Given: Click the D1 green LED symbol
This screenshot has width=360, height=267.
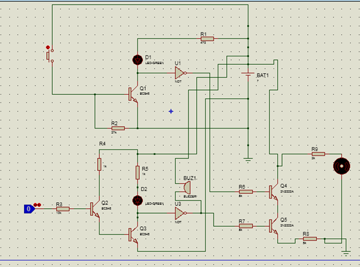Looking at the screenshot, I should click(x=137, y=60).
